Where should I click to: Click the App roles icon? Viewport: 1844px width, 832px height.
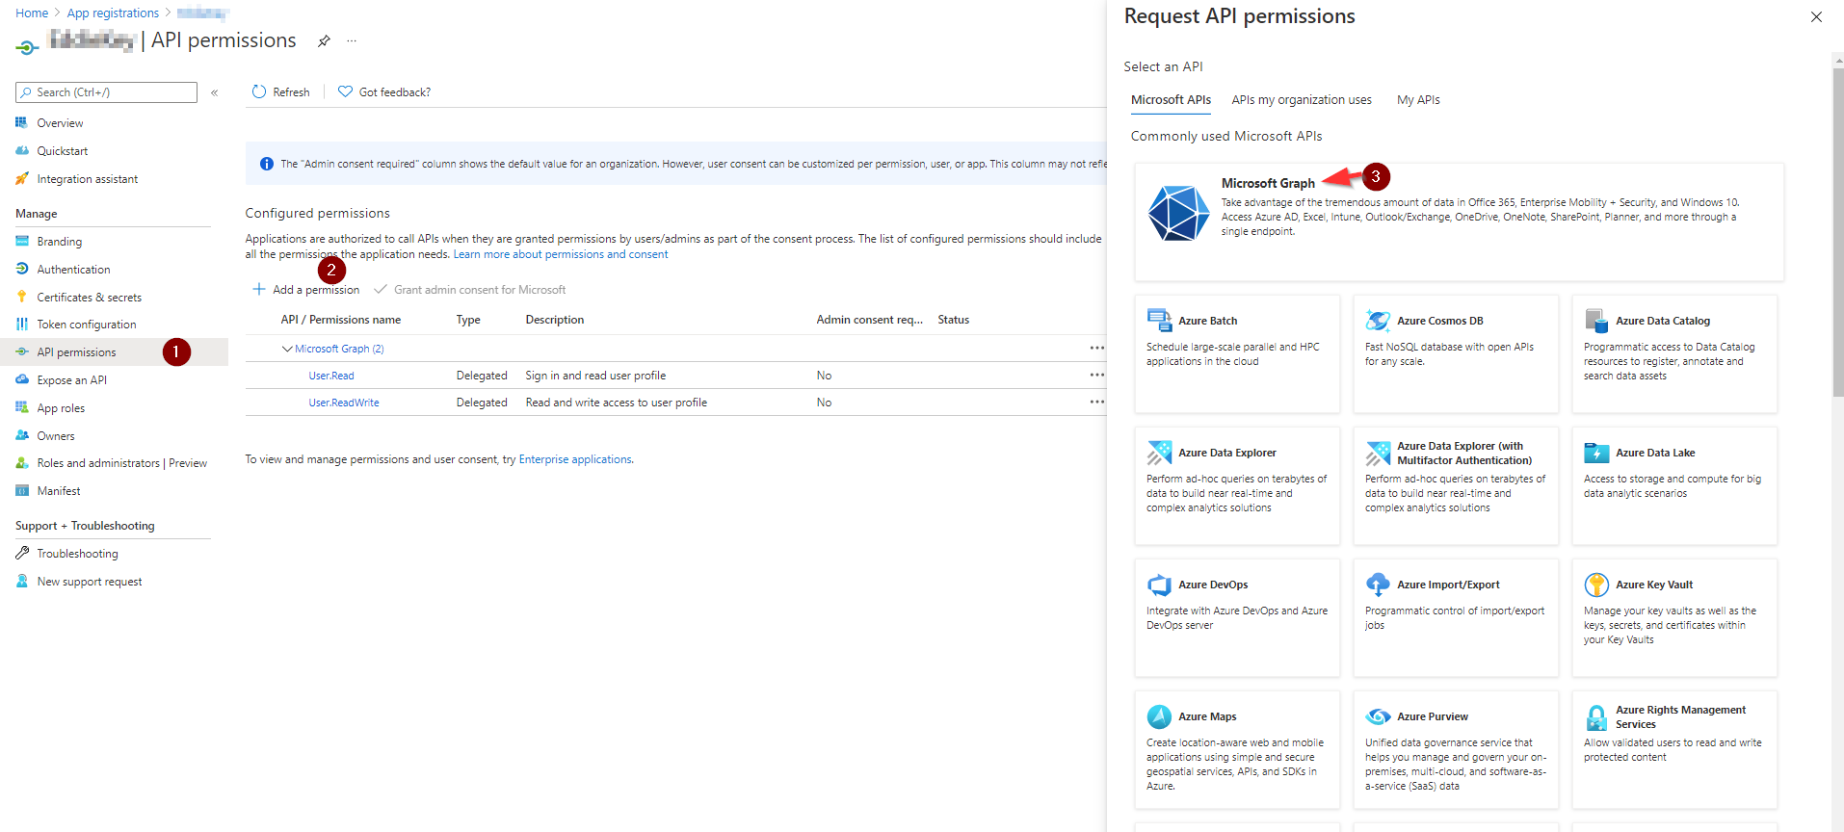[22, 407]
